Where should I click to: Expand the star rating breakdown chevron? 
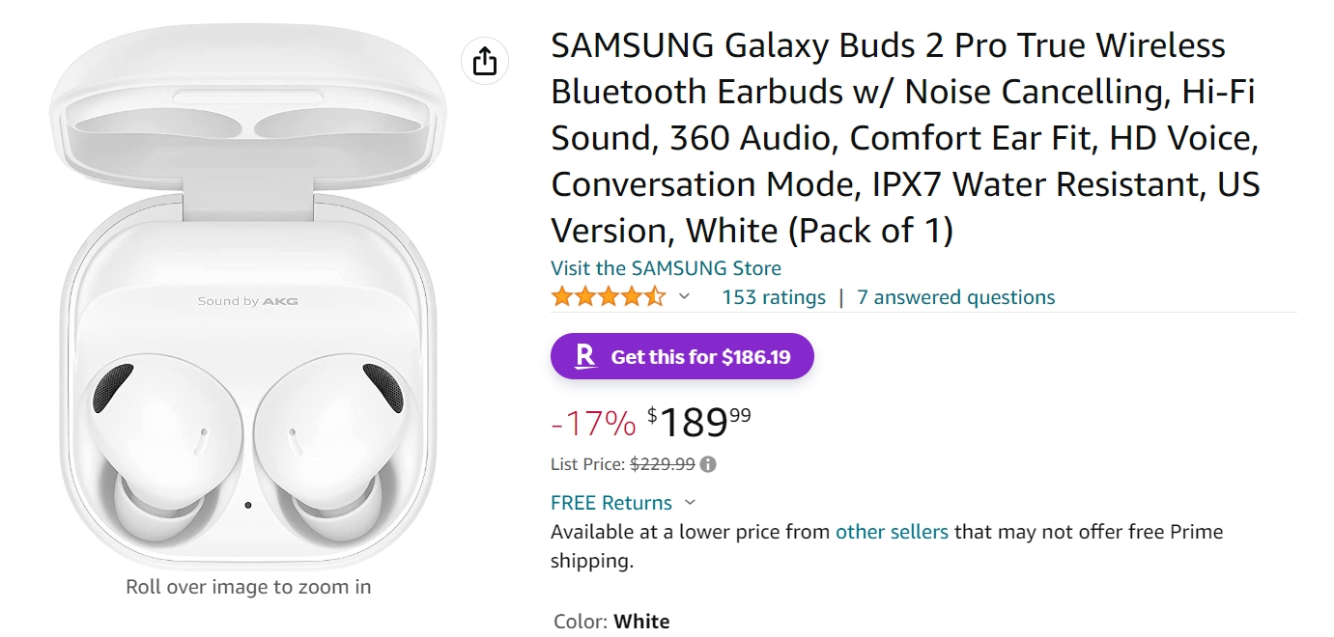(x=685, y=297)
